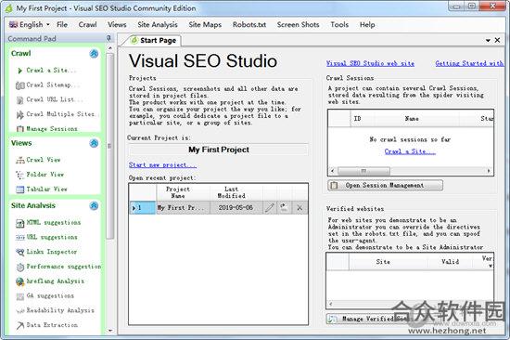Click the URL suggestions icon

(19, 238)
